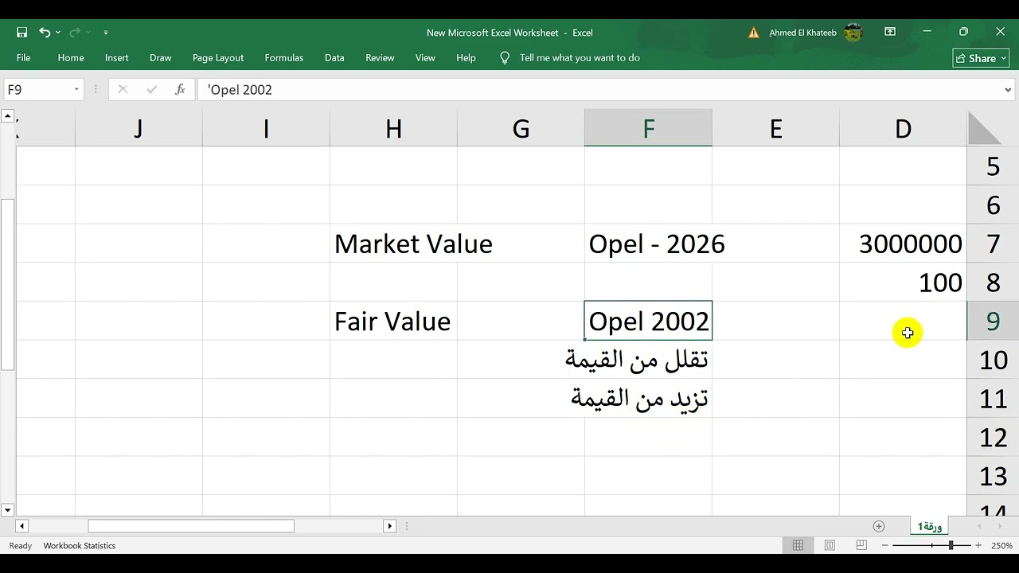
Task: Select the Market Value cell
Action: click(x=393, y=244)
